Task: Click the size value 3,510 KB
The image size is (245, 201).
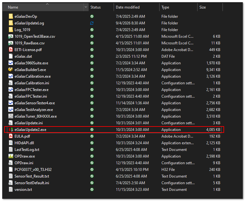Action: [213, 116]
